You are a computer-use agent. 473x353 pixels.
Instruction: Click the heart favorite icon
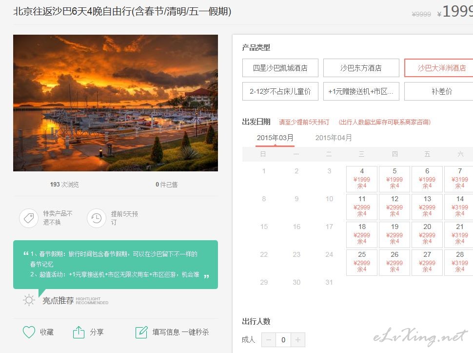(29, 332)
